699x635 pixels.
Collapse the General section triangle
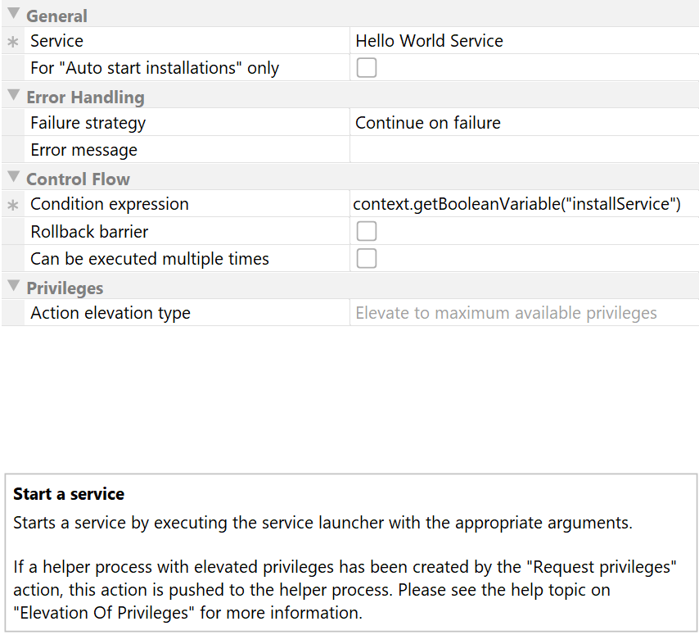(13, 14)
